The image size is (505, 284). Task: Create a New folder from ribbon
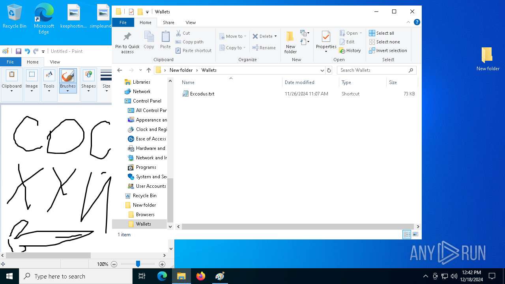click(x=290, y=42)
